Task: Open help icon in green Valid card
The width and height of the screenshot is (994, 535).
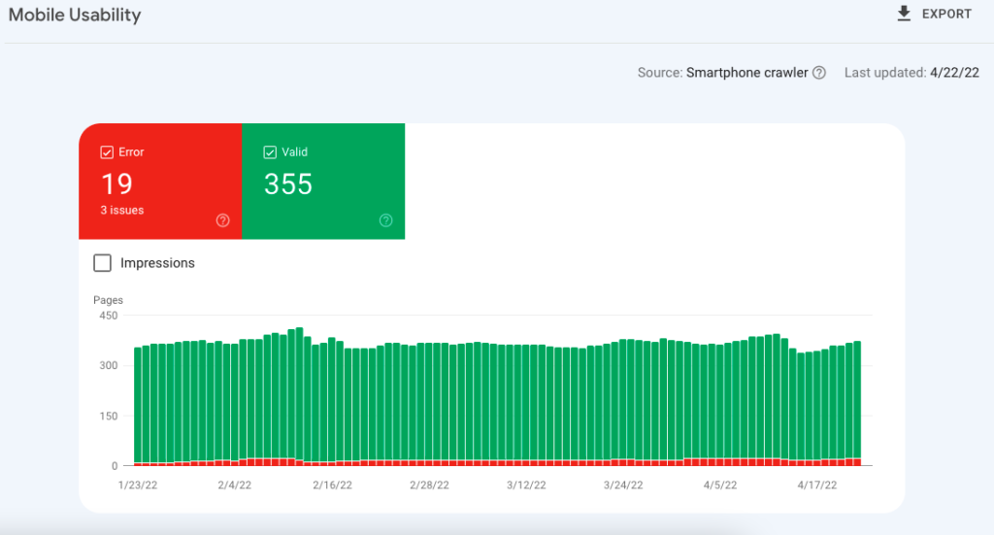Action: (385, 220)
